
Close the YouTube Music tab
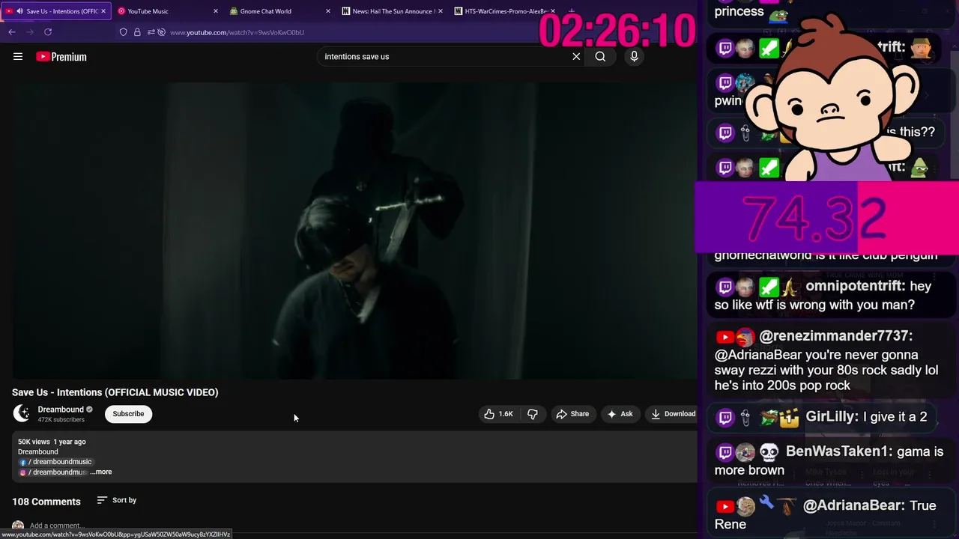tap(216, 11)
